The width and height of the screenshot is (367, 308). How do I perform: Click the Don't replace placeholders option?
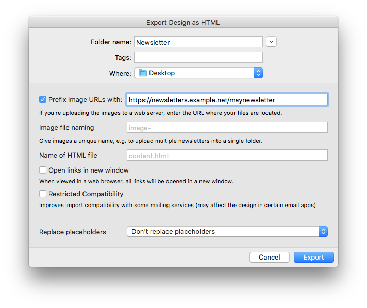click(x=173, y=232)
